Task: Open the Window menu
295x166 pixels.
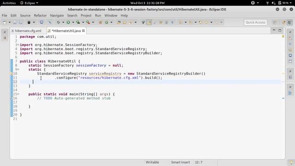Action: [111, 15]
